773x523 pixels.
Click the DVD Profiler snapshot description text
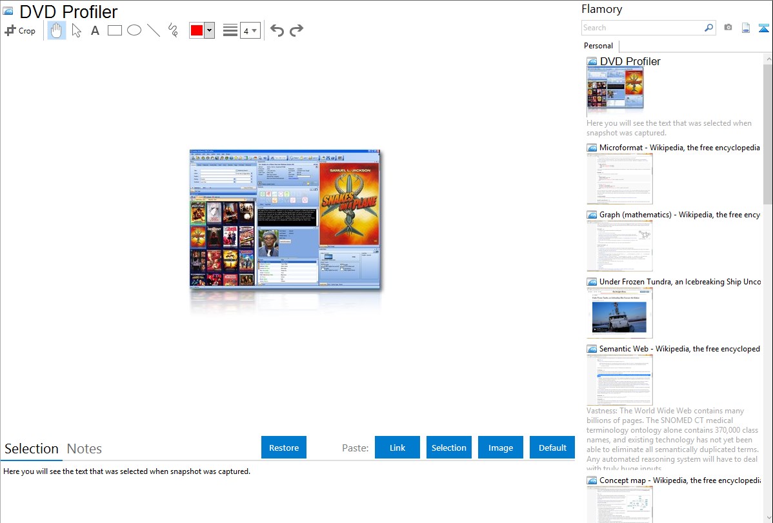click(669, 128)
